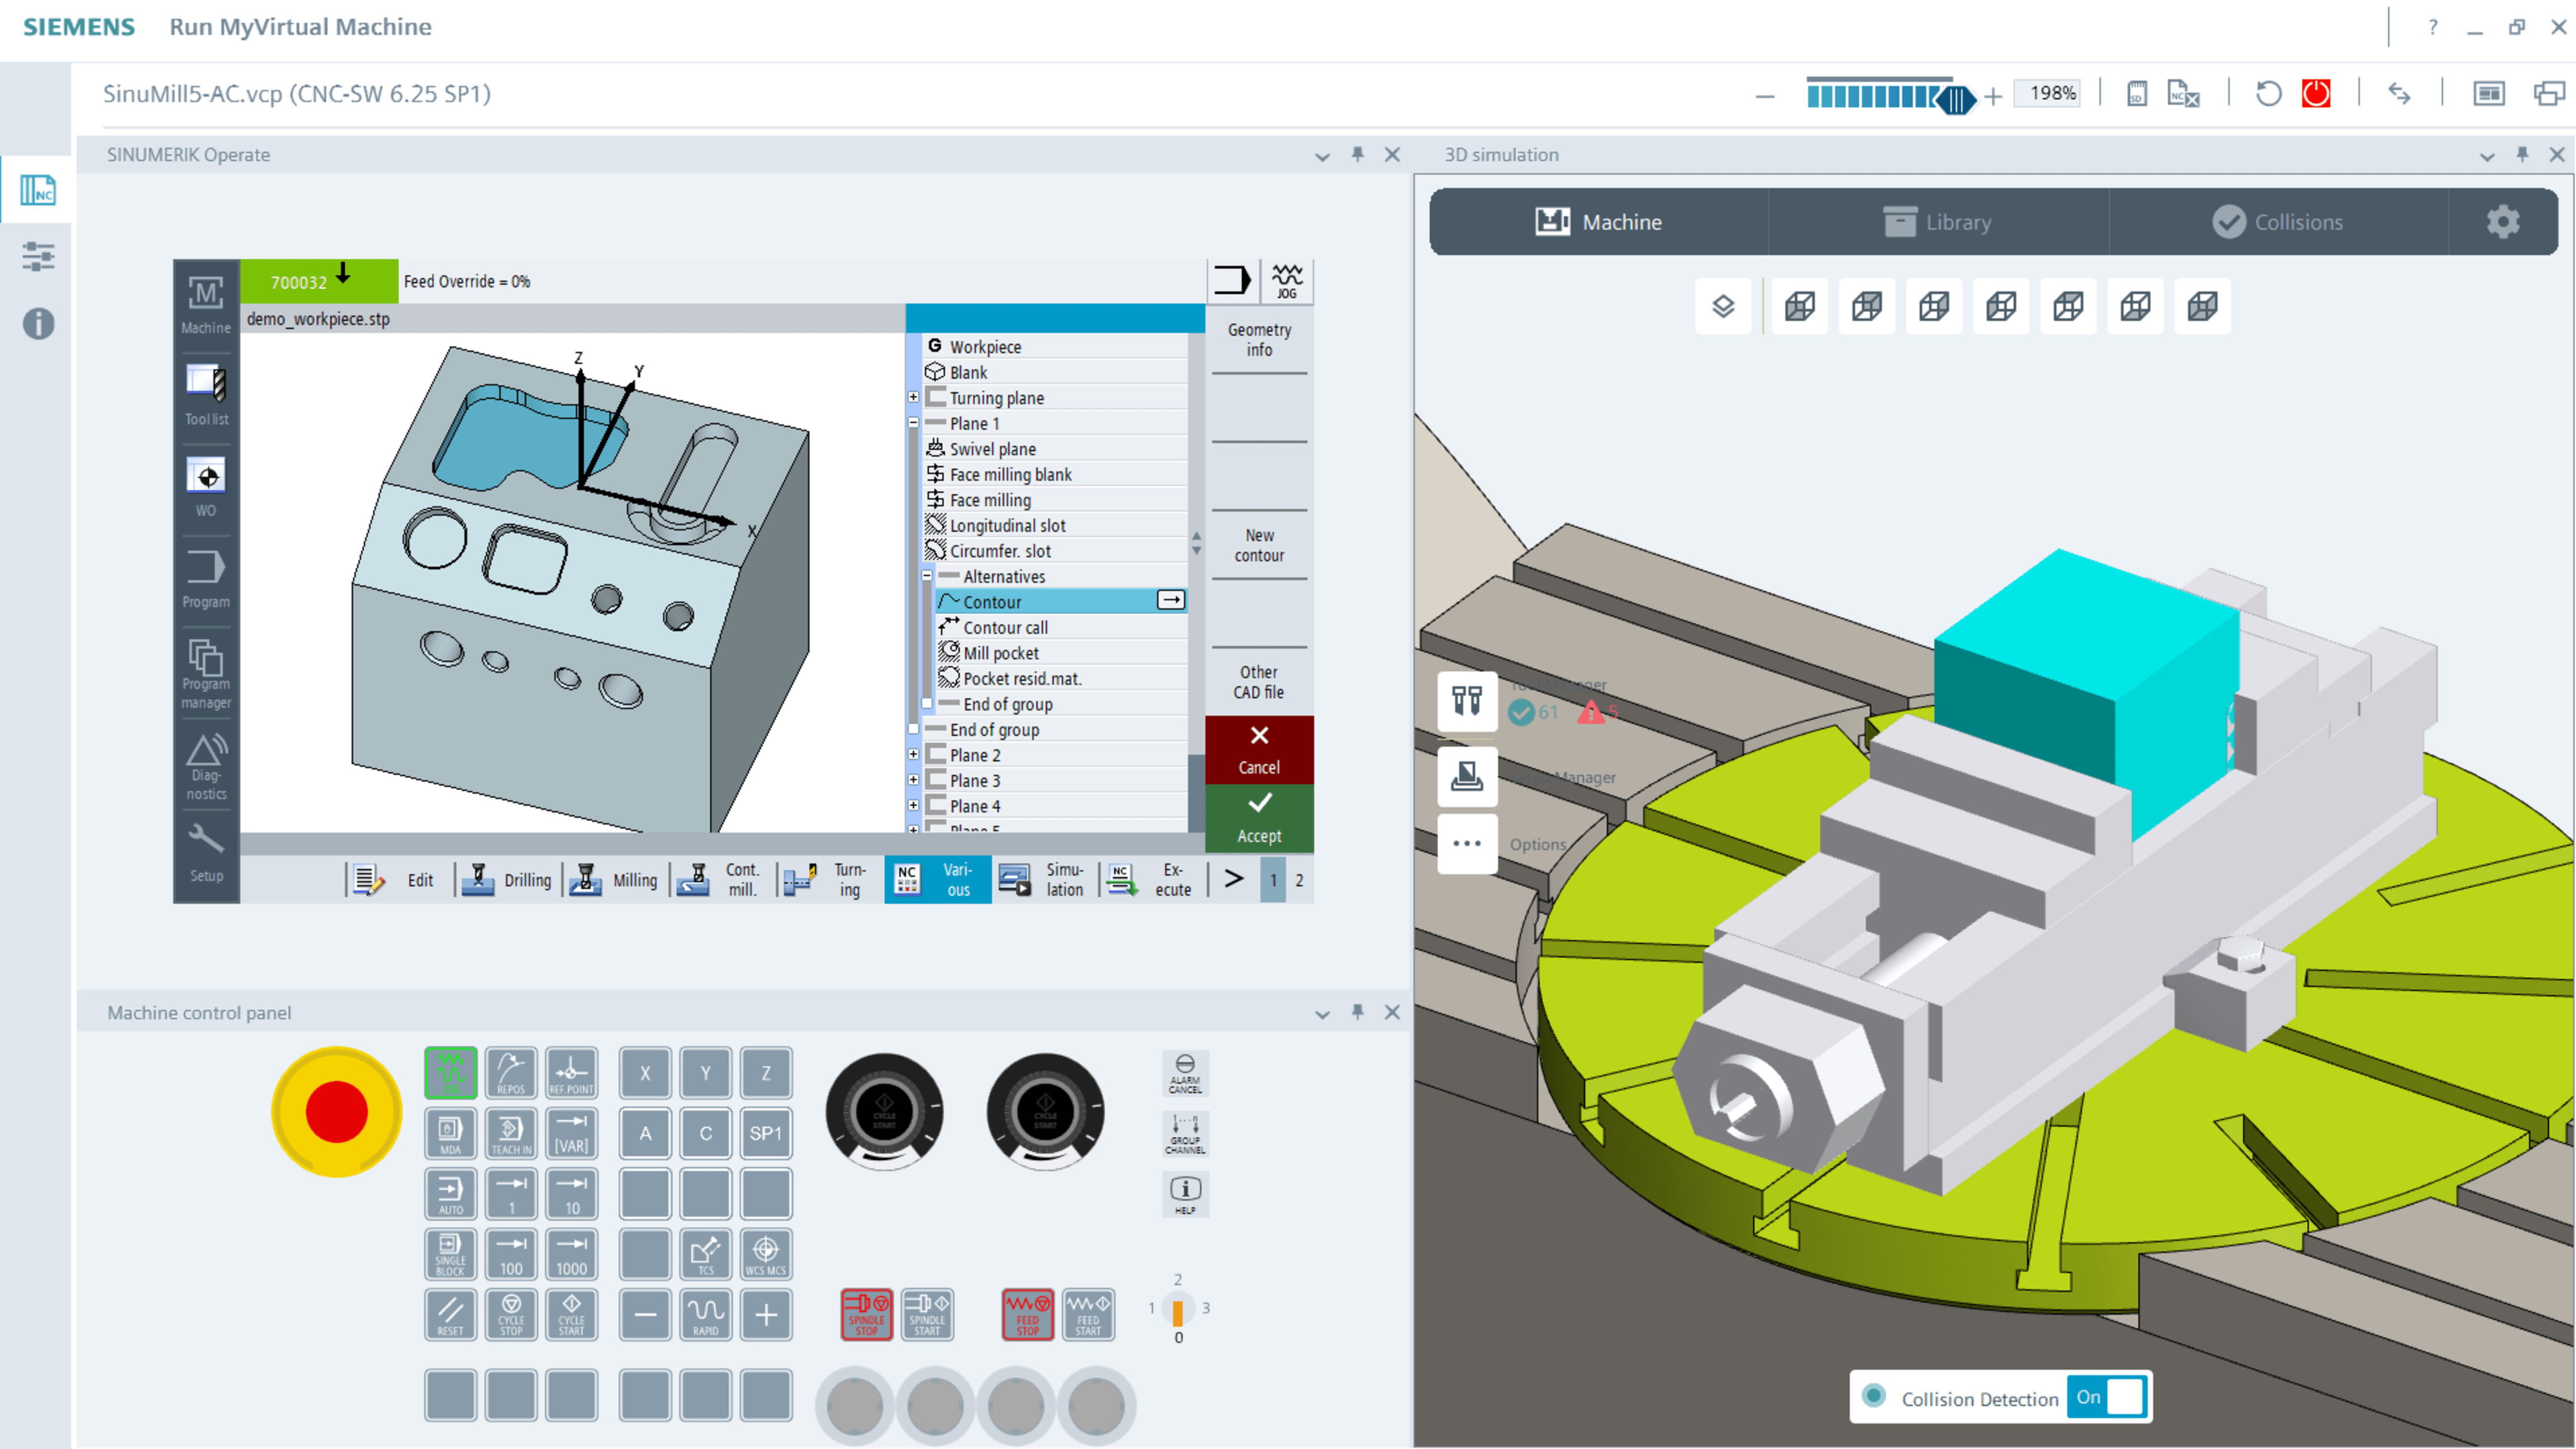Select the Z axis key
The width and height of the screenshot is (2576, 1449).
click(x=766, y=1073)
